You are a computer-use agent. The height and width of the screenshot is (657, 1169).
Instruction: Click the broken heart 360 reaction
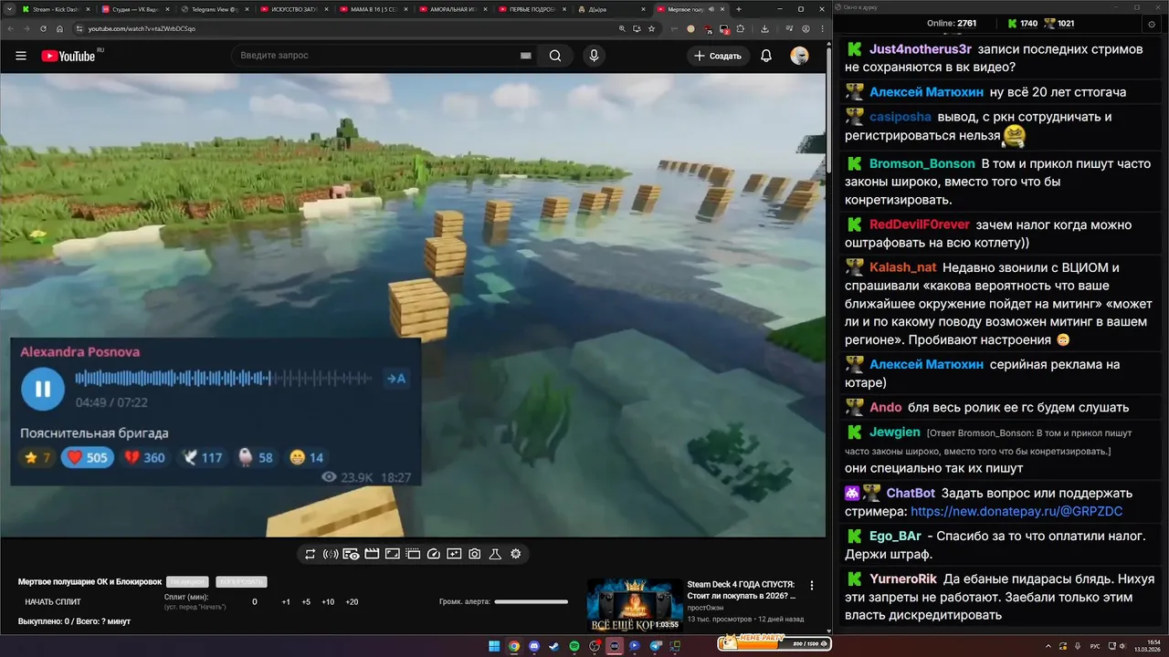tap(143, 457)
